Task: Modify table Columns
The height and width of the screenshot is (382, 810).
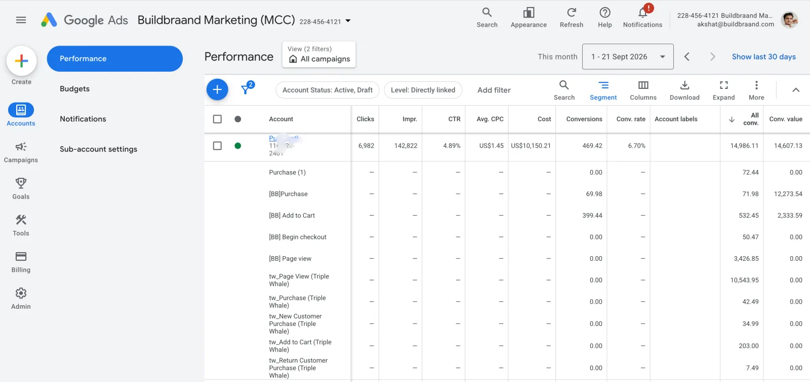Action: 643,90
